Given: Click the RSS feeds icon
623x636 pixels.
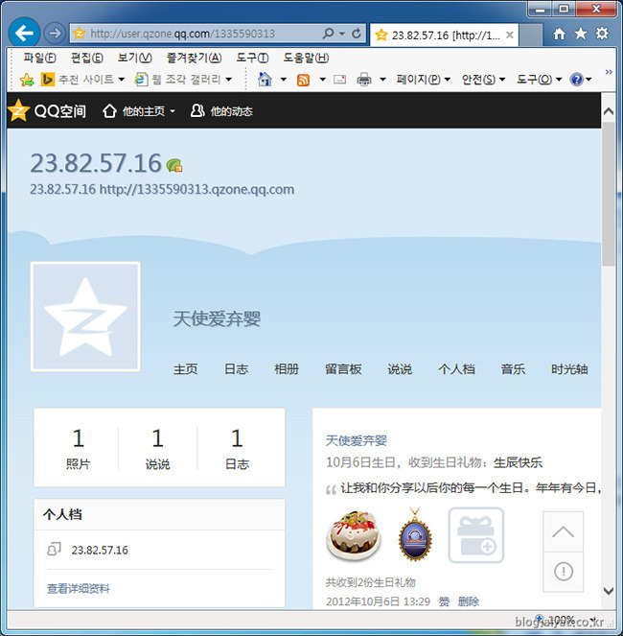Looking at the screenshot, I should click(303, 80).
